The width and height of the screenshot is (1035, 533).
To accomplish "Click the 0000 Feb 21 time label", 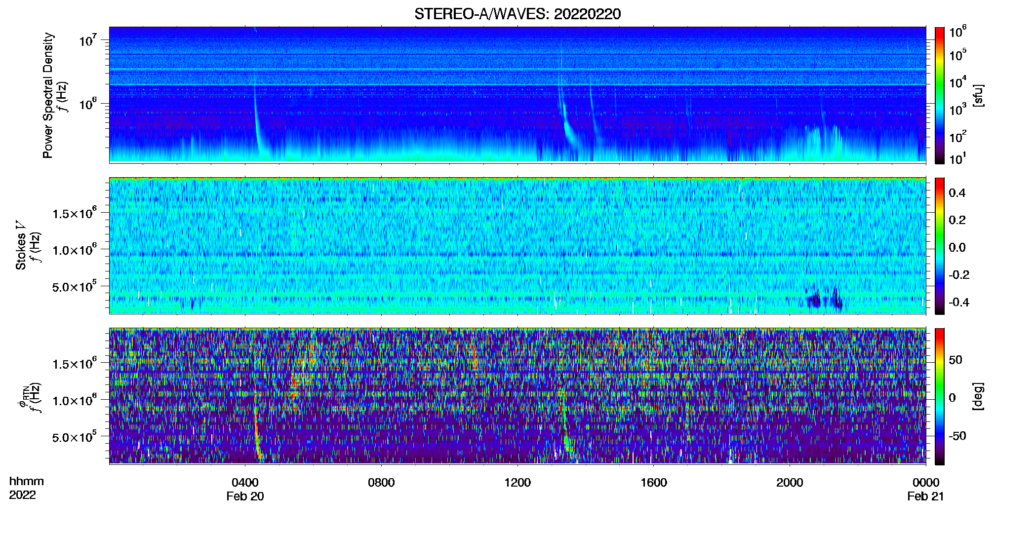I will point(926,489).
